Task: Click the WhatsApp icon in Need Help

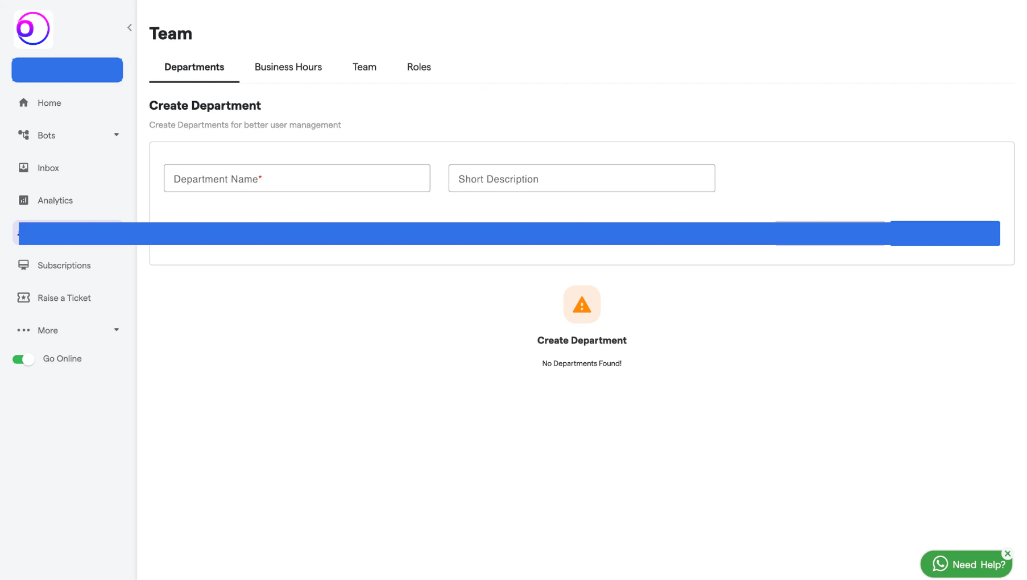Action: point(940,564)
